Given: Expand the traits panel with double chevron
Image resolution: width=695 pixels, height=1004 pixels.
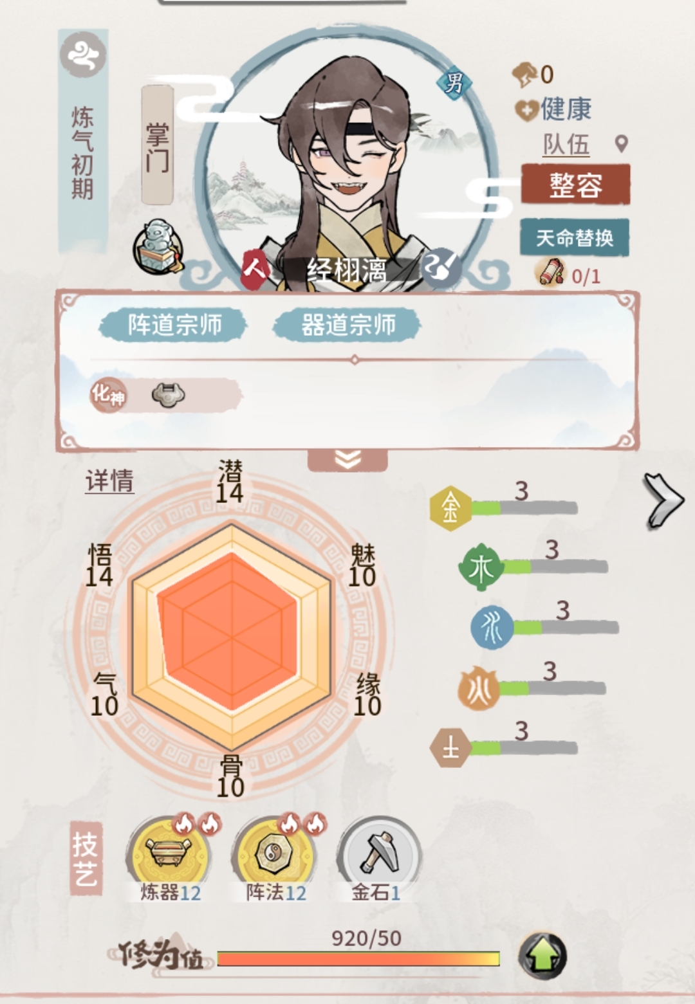Looking at the screenshot, I should point(347,459).
